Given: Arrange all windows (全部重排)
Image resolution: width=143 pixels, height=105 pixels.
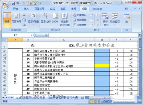Looking at the screenshot, I should 80,20.
